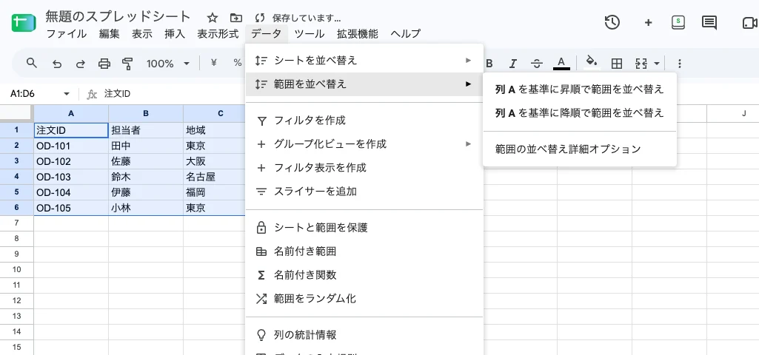Open 範囲の並べ替え詳細オプション
This screenshot has width=759, height=355.
click(579, 149)
